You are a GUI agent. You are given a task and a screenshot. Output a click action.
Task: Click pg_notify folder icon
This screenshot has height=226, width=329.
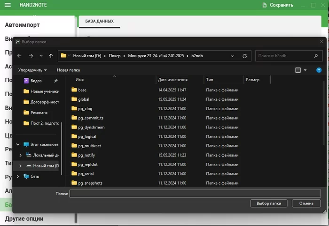74,155
